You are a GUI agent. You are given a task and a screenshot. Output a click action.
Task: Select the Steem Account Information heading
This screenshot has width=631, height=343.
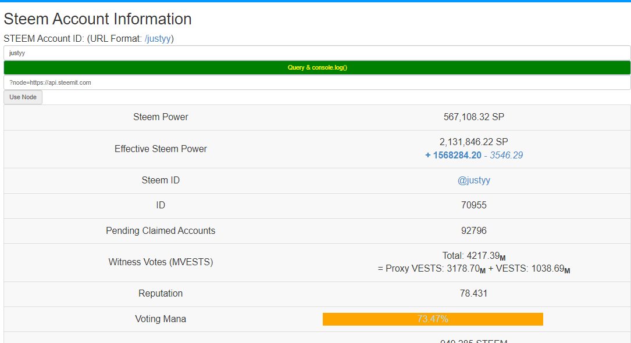click(97, 19)
